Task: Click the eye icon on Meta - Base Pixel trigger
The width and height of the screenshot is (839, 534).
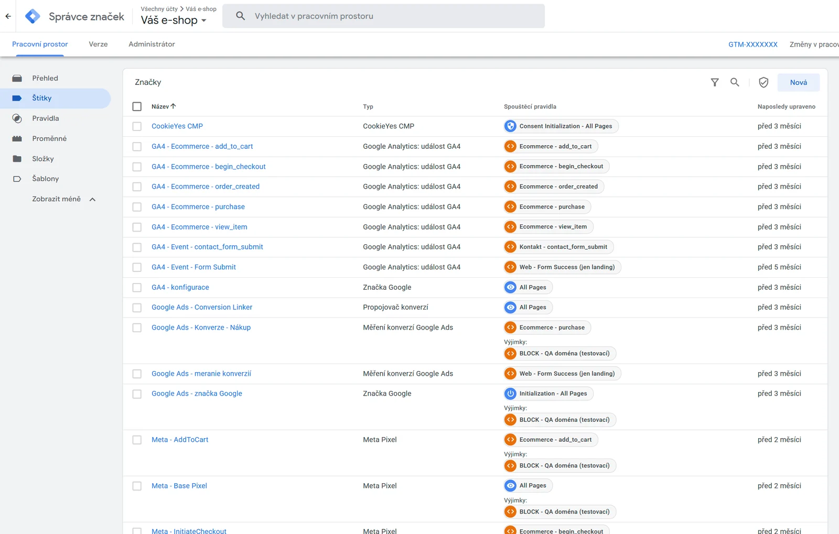Action: point(510,486)
